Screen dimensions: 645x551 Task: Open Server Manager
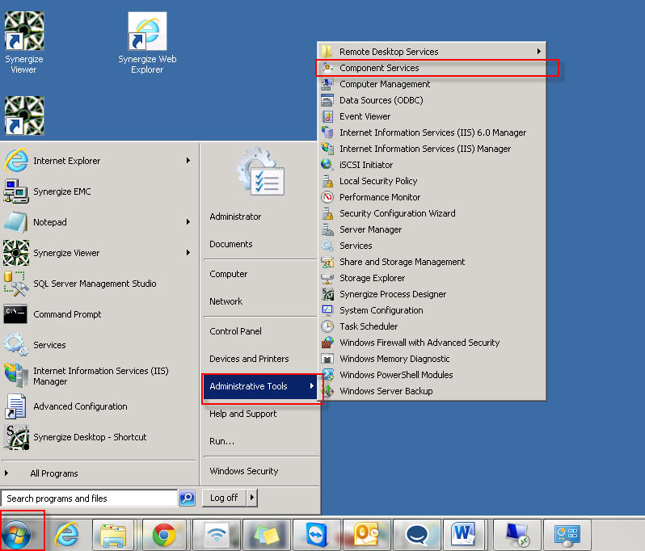[x=432, y=229]
